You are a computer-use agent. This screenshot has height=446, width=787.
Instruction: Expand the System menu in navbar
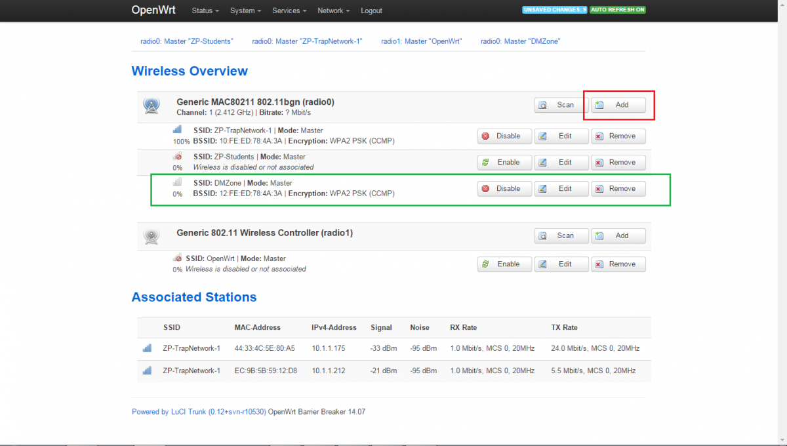[x=245, y=10]
